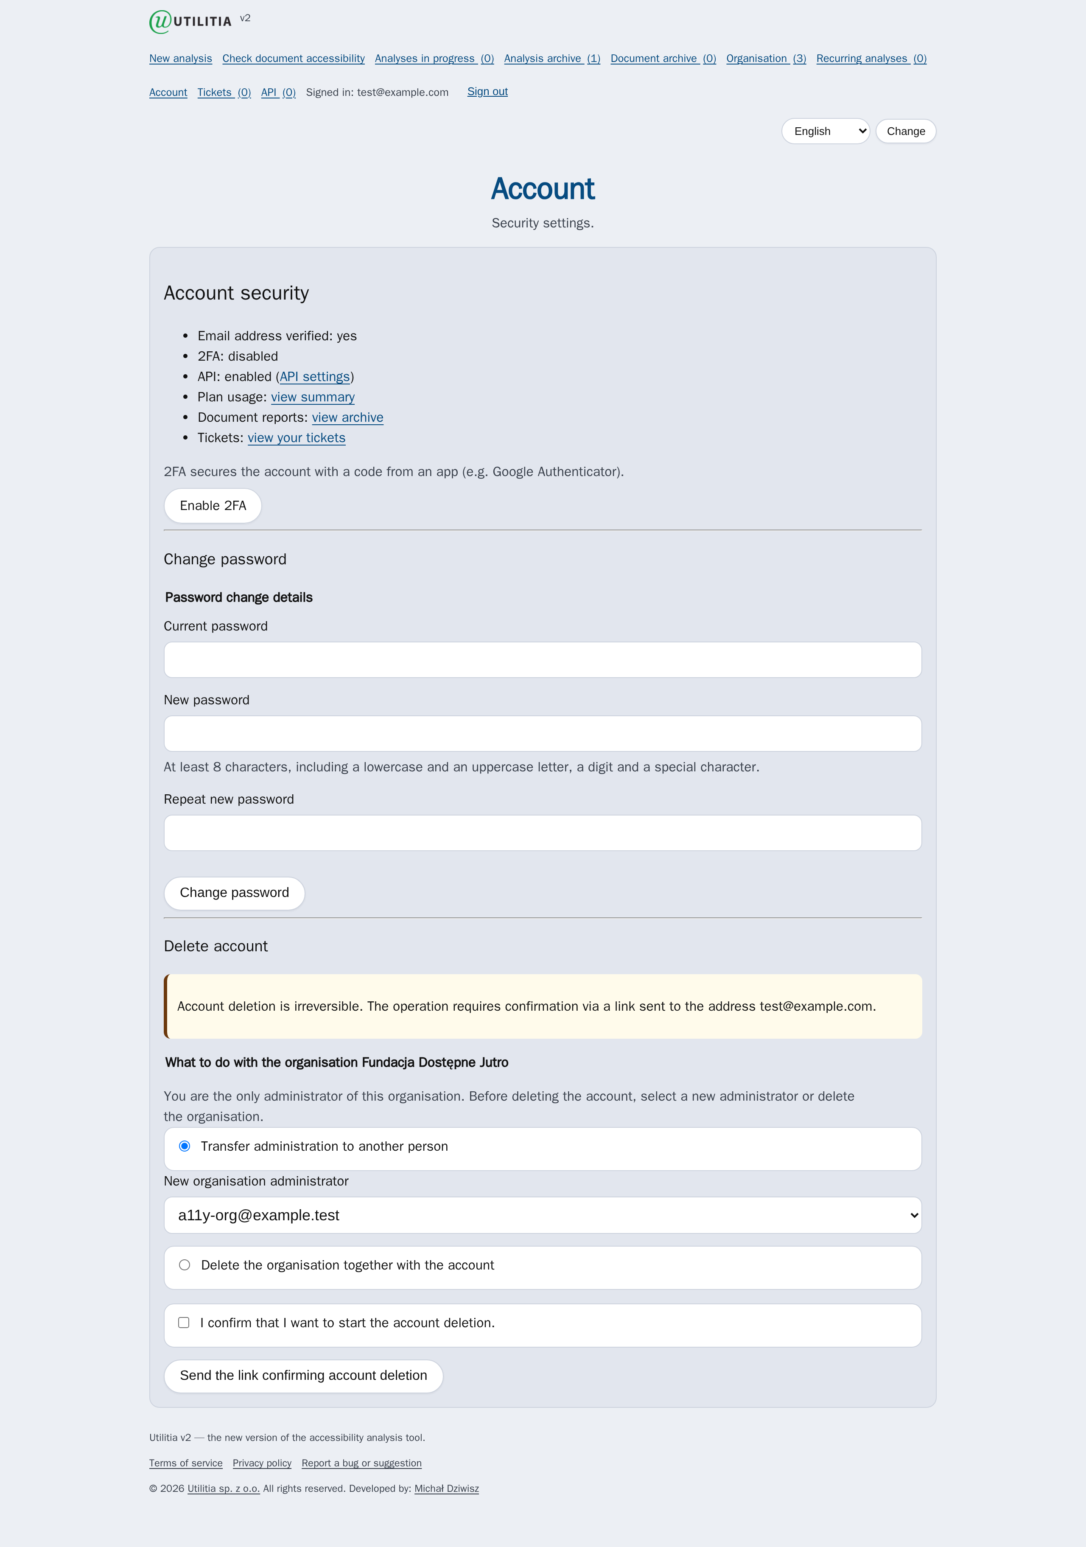Open the Organisation navigation link

tap(766, 59)
